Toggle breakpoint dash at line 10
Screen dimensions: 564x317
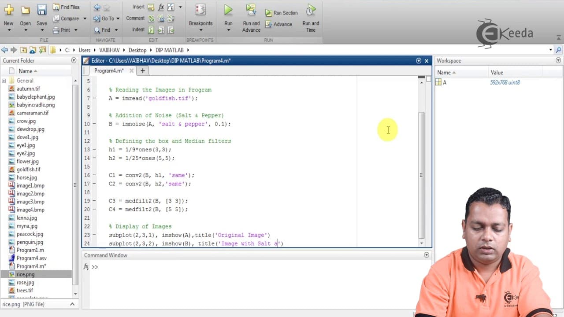click(94, 124)
